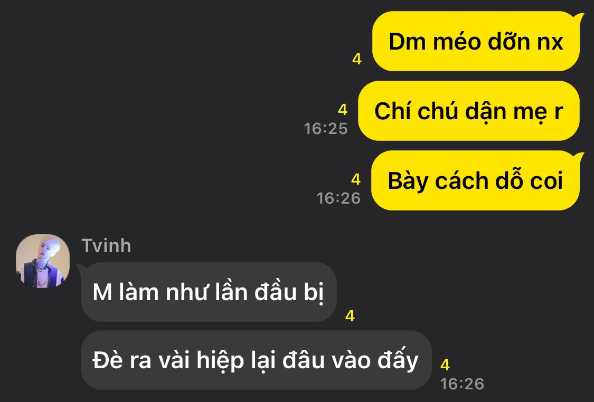Click the 16:26 timestamp beside 'Bày cách dỗ coi'

338,198
